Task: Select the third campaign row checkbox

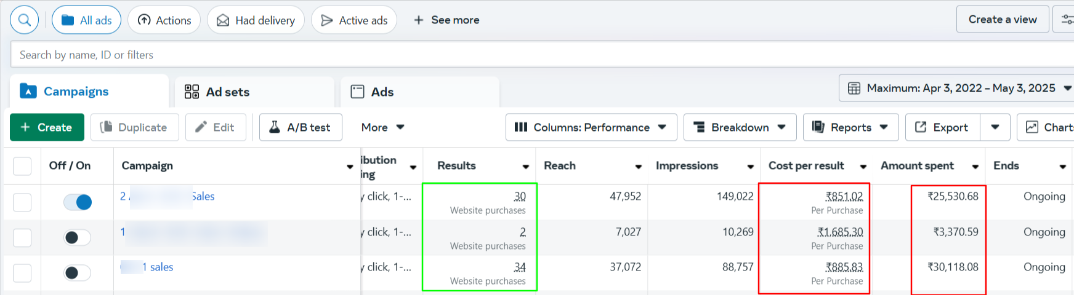Action: (x=22, y=273)
